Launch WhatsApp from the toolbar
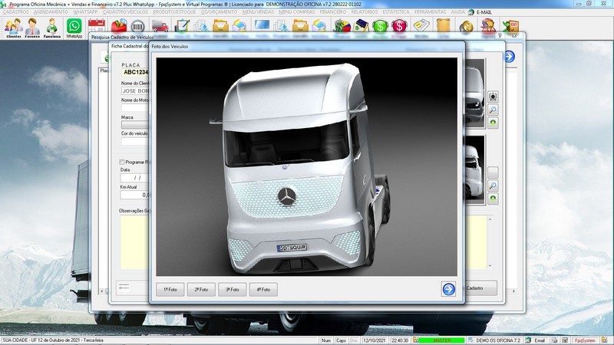Image resolution: width=614 pixels, height=345 pixels. tap(74, 28)
